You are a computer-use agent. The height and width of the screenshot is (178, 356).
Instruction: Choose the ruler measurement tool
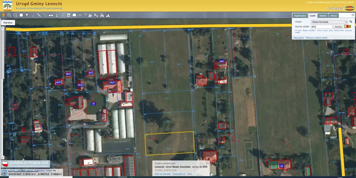pyautogui.click(x=39, y=15)
